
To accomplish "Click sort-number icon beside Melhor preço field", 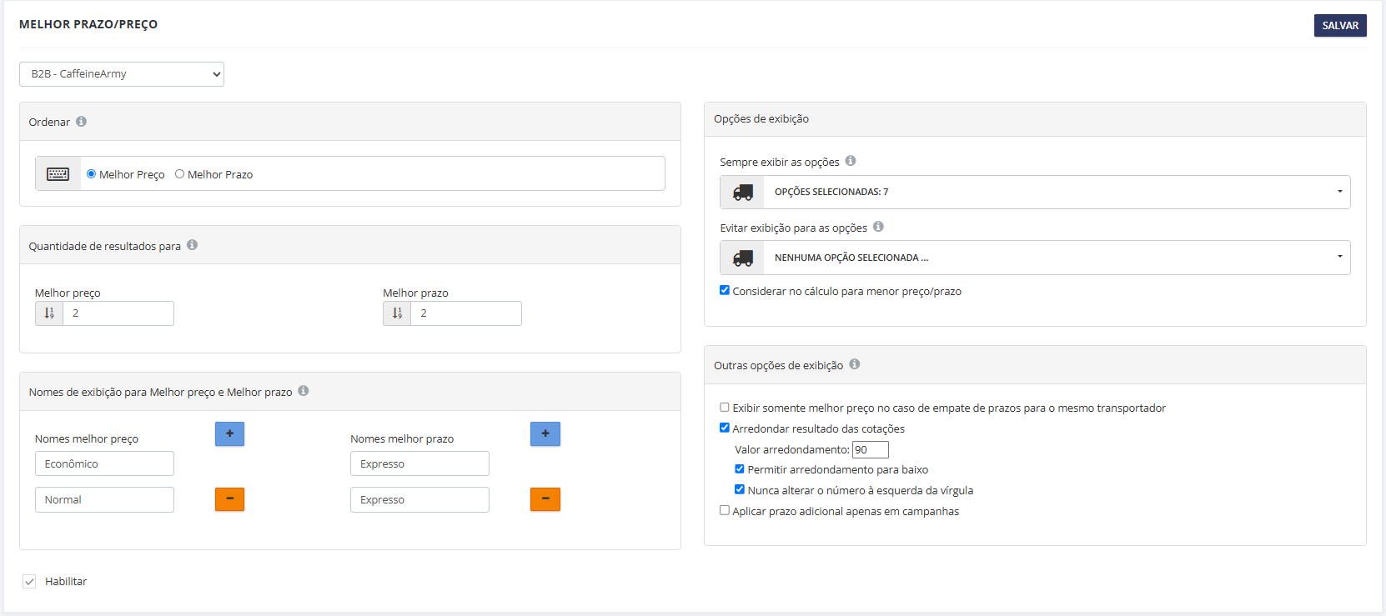I will point(49,313).
